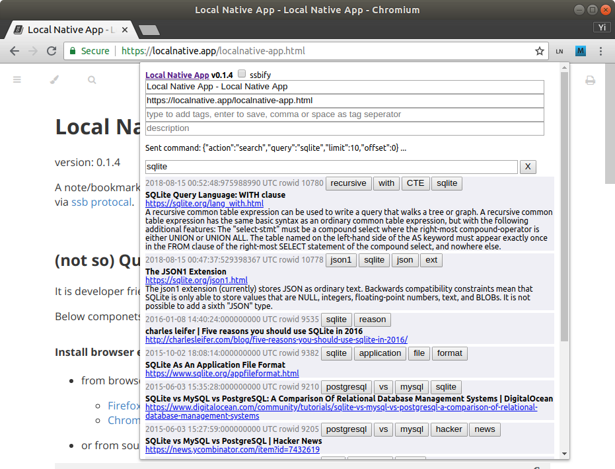This screenshot has width=615, height=469.
Task: Open Chromium's three-dot menu
Action: (x=600, y=51)
